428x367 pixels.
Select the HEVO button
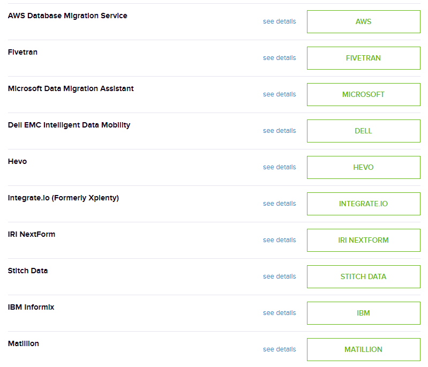click(x=363, y=167)
